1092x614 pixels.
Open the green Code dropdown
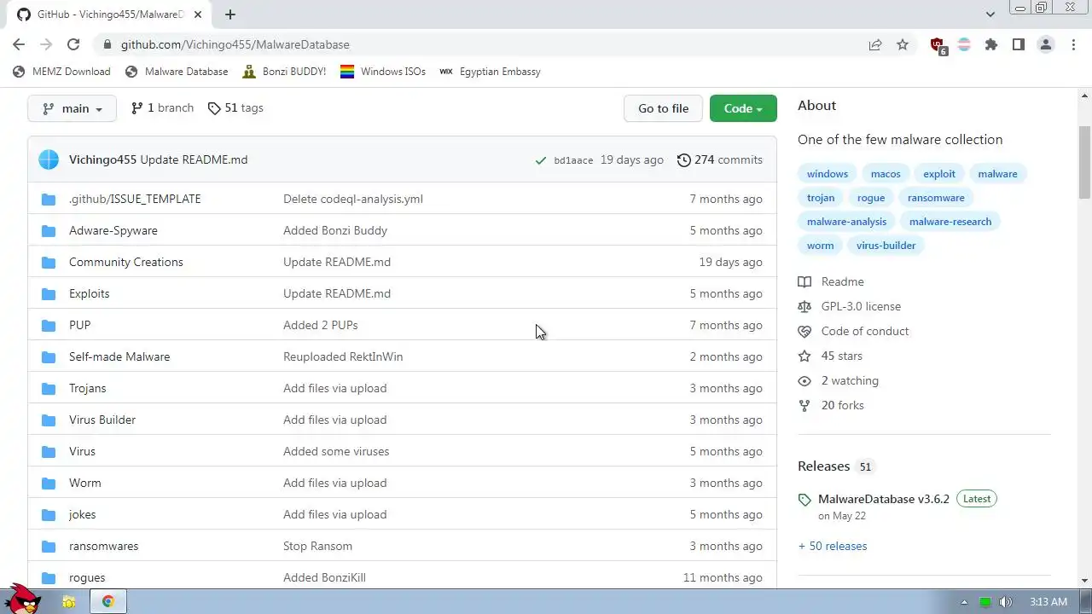pos(743,108)
